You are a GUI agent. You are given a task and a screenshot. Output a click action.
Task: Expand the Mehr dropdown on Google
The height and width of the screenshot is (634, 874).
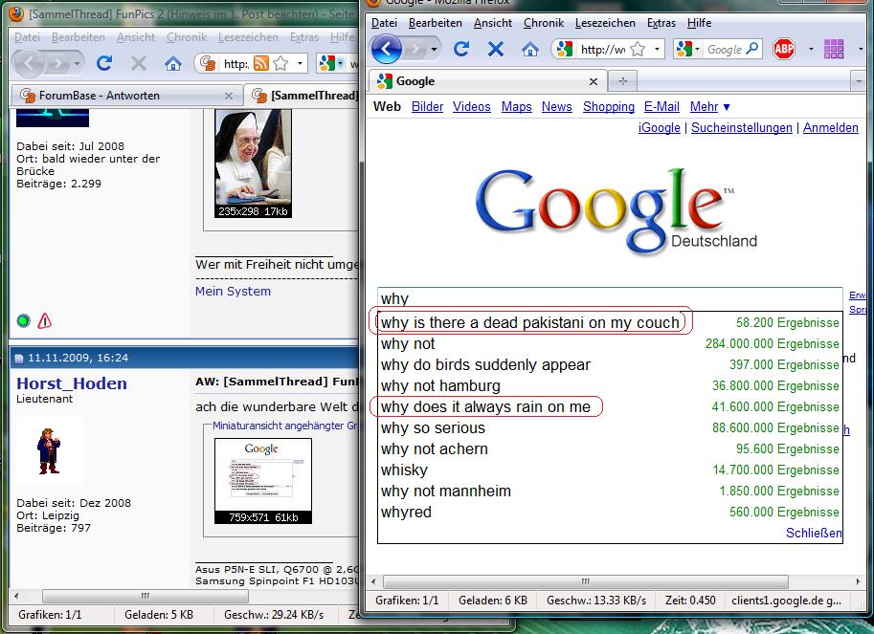[x=709, y=106]
